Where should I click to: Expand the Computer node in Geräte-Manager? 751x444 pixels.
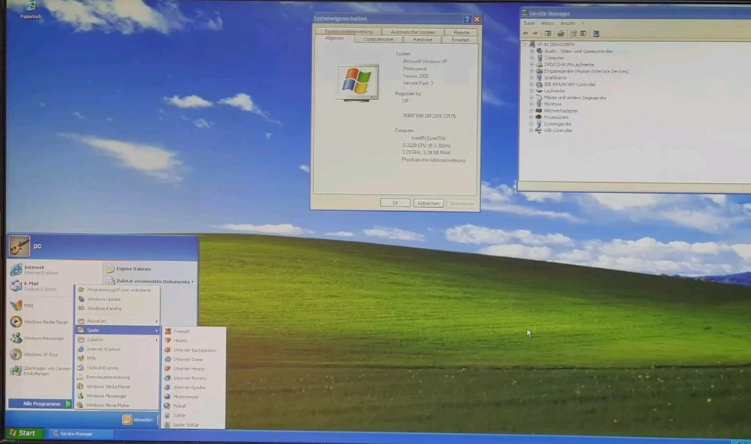click(x=532, y=58)
